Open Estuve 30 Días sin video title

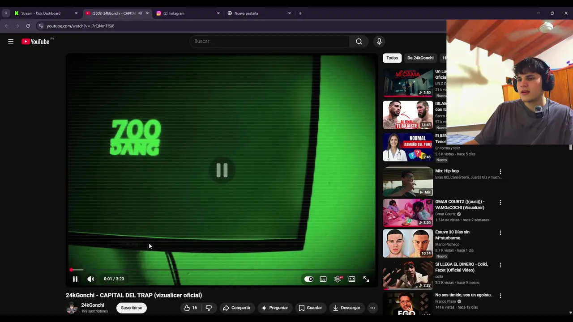[x=452, y=235]
